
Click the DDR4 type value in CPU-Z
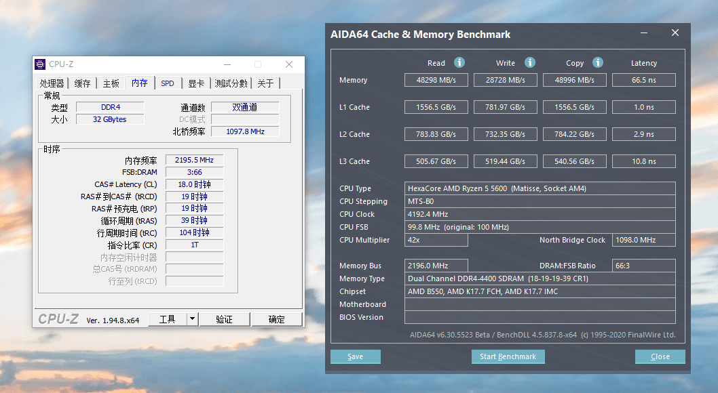tap(110, 107)
